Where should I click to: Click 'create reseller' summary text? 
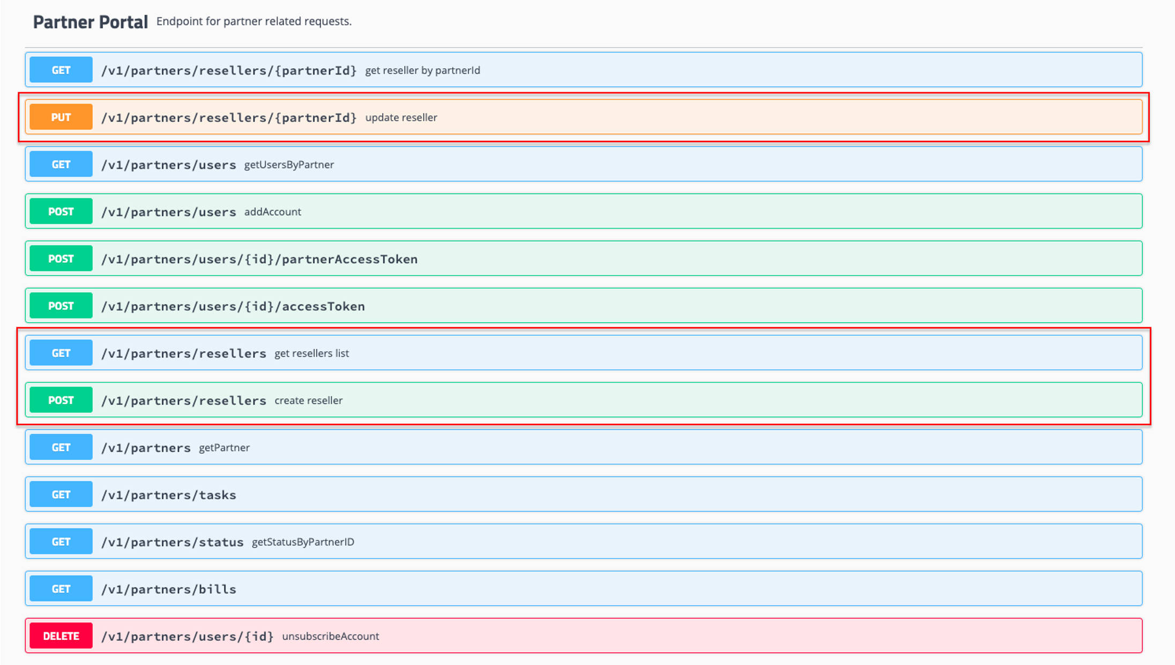tap(309, 401)
